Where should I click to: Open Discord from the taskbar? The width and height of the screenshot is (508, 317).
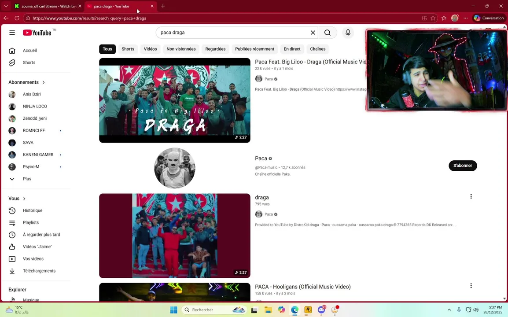point(321,310)
